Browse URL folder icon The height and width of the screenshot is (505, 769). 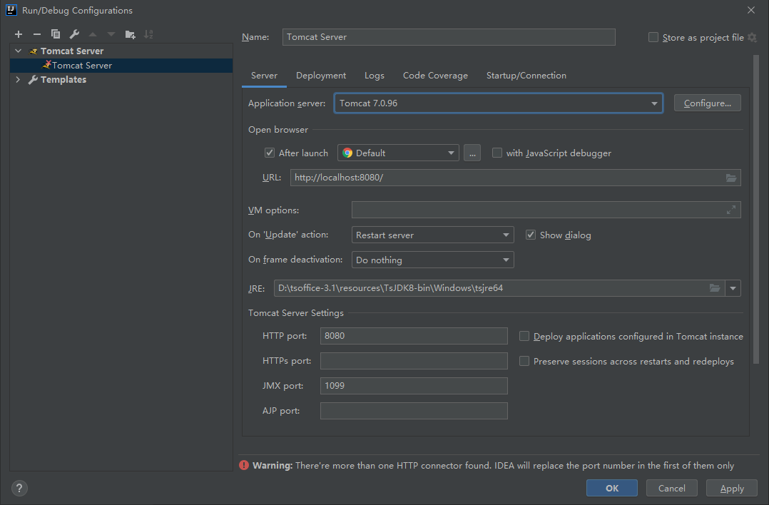pyautogui.click(x=730, y=178)
